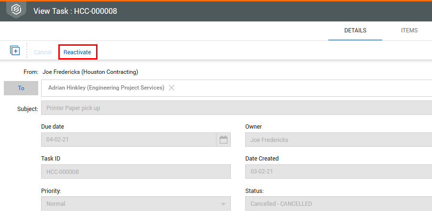This screenshot has width=432, height=212.
Task: Click the Owner field
Action: coord(338,140)
